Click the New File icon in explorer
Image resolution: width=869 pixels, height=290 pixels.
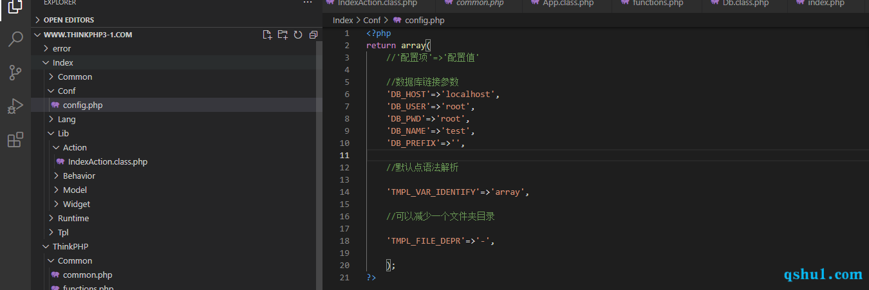pos(267,35)
